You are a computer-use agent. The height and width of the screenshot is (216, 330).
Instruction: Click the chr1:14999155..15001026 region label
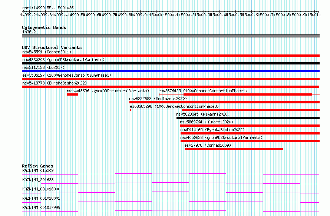[x=48, y=8]
